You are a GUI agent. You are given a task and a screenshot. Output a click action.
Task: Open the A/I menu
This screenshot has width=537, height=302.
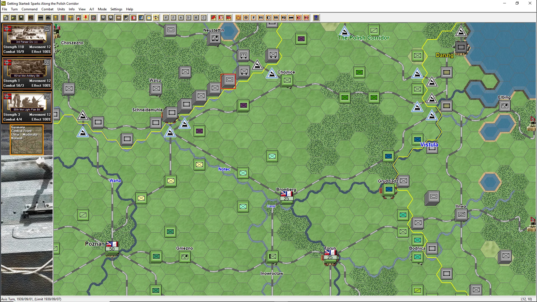[x=92, y=9]
